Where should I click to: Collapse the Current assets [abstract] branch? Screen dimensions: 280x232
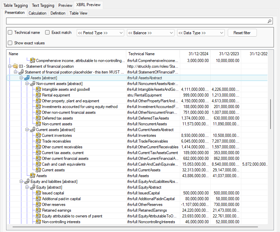point(27,129)
